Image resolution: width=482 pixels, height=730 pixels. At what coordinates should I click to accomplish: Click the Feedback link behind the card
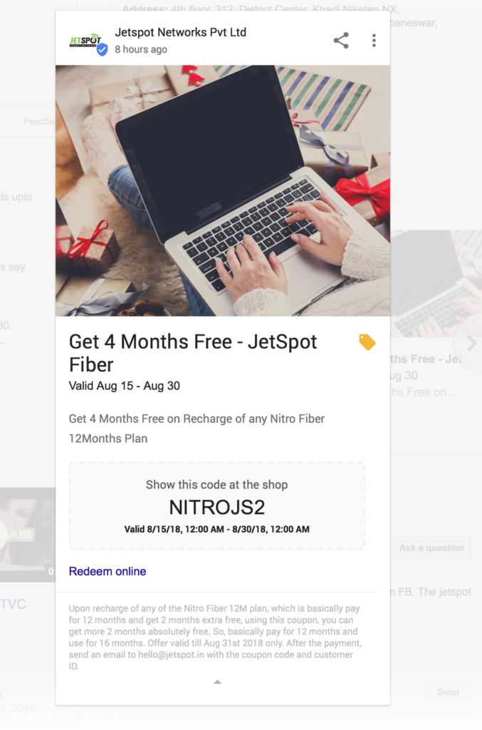[x=39, y=121]
